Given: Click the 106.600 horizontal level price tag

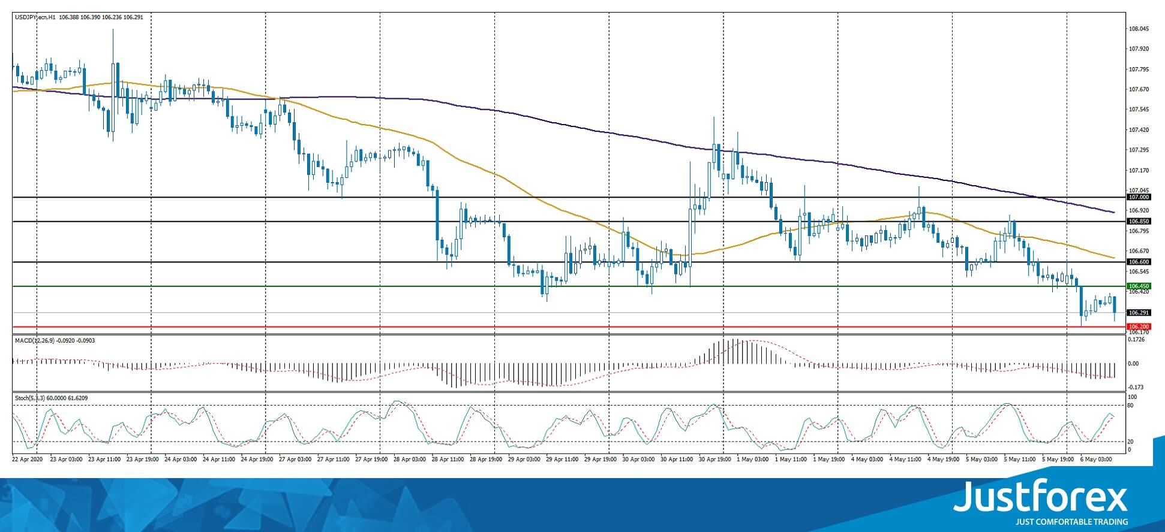Looking at the screenshot, I should pos(1139,262).
